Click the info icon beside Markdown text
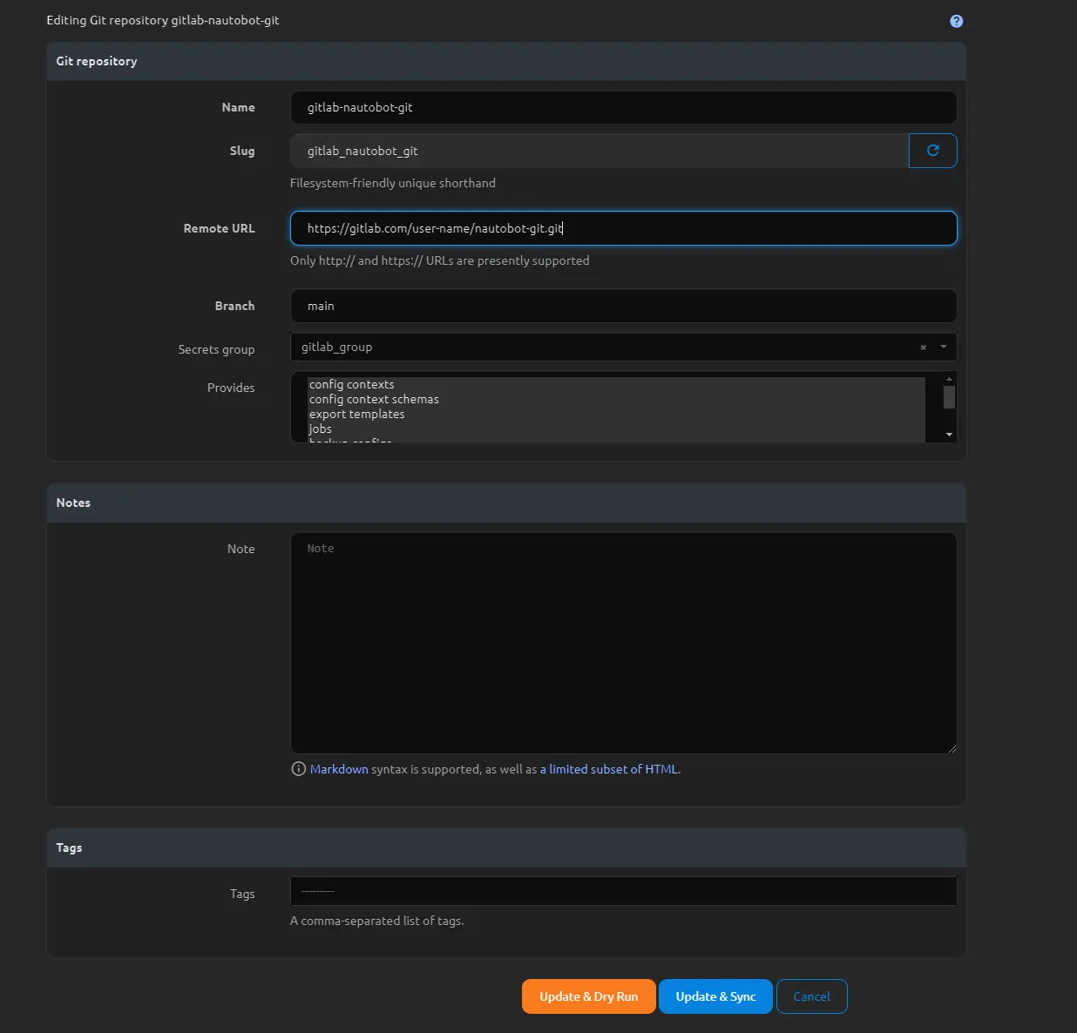The image size is (1077, 1033). click(x=298, y=769)
